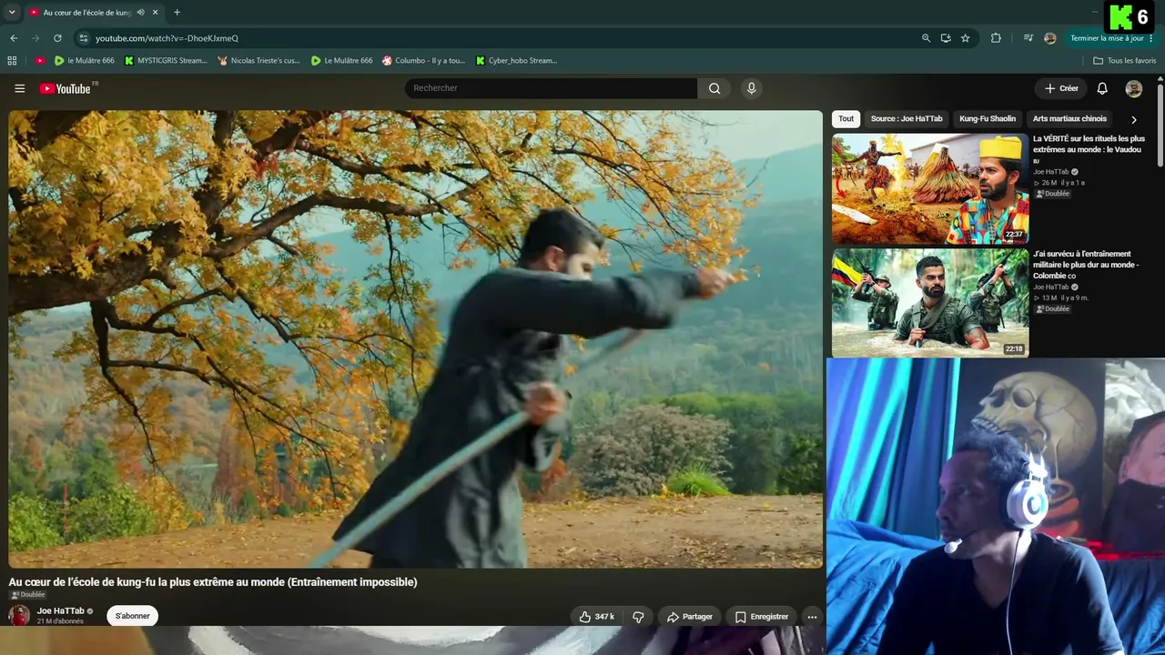Start a voice search with the microphone

pyautogui.click(x=751, y=88)
